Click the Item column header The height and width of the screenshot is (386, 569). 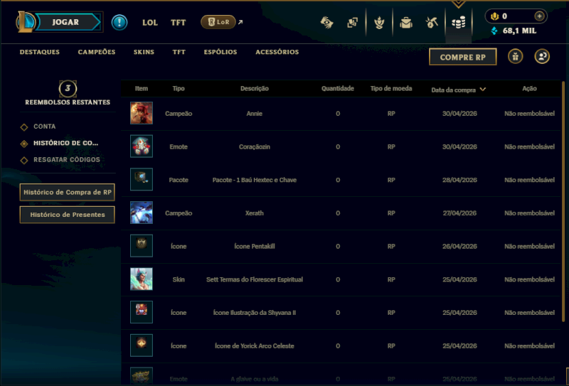click(142, 88)
